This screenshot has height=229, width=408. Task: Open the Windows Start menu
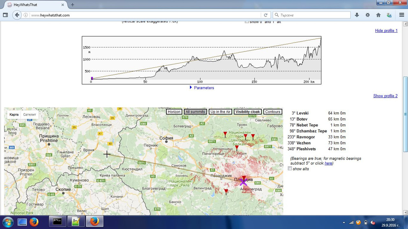(x=7, y=222)
